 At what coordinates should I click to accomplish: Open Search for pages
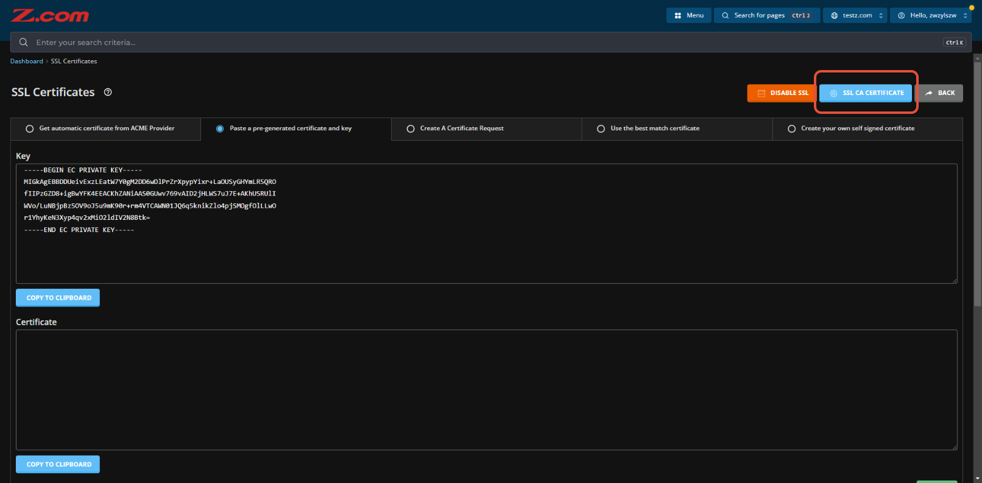tap(767, 16)
